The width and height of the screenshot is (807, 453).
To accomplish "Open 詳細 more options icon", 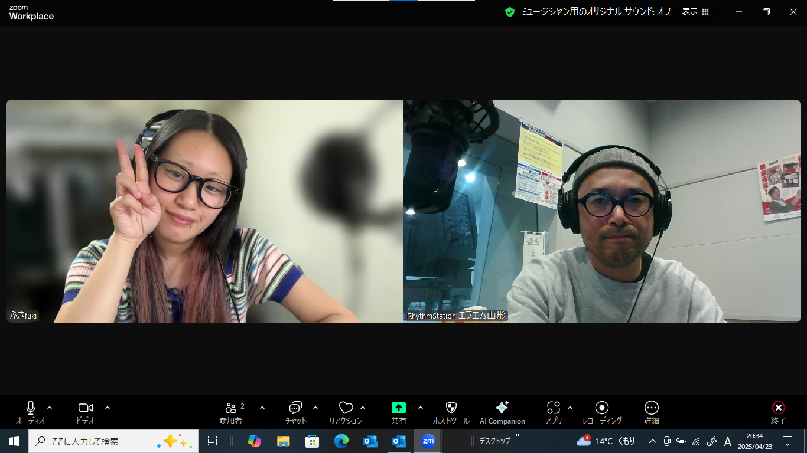I will 651,411.
